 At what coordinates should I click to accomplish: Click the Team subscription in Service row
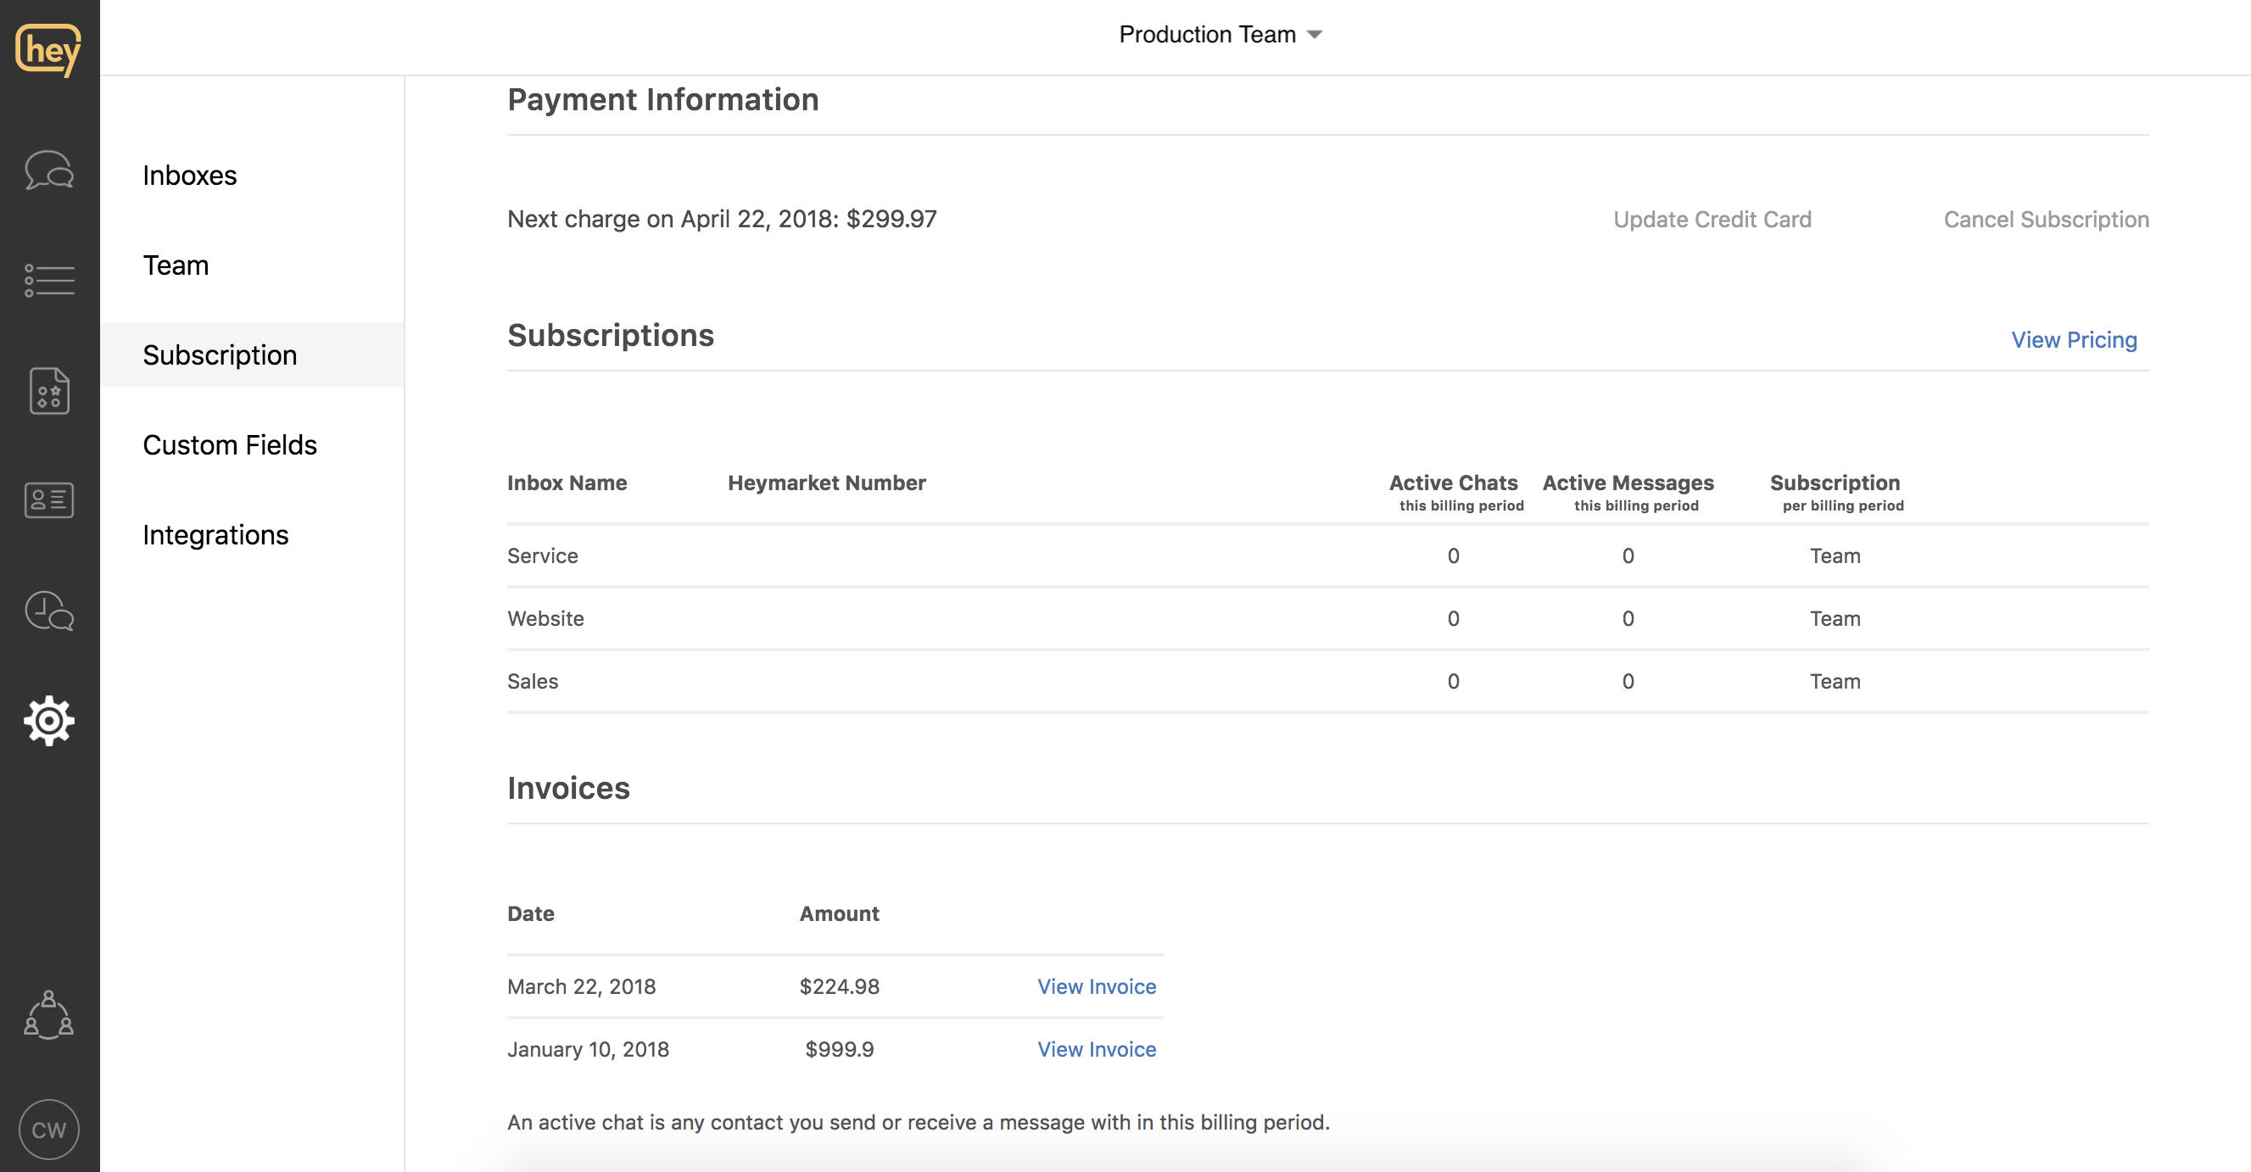coord(1835,555)
